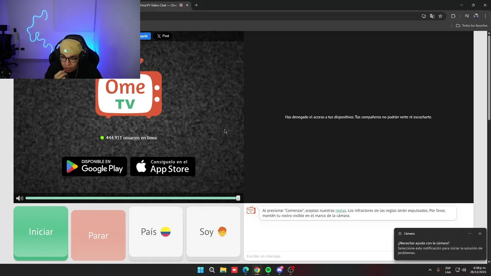Open the OBS taskbar icon
Screen dimensions: 491x276
[291, 270]
